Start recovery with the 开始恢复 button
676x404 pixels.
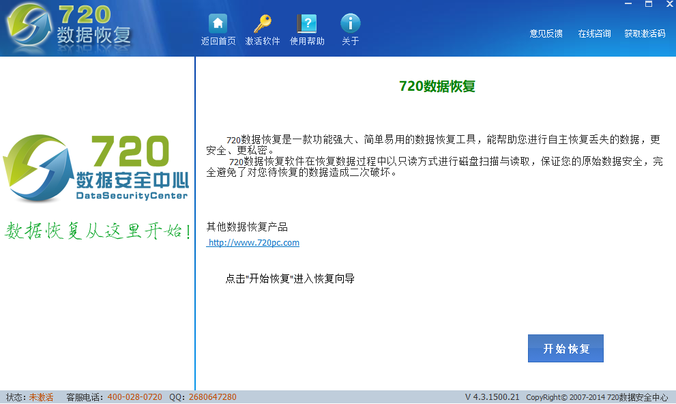click(565, 348)
